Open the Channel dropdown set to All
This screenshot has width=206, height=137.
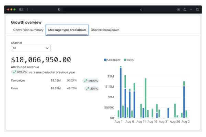pyautogui.click(x=31, y=48)
